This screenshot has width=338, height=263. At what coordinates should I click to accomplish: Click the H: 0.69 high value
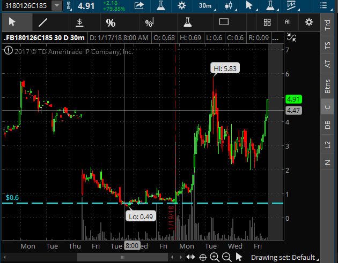(190, 38)
